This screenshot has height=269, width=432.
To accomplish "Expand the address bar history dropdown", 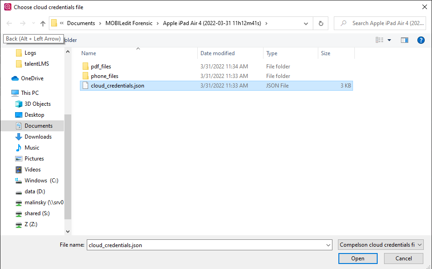I will click(x=306, y=23).
